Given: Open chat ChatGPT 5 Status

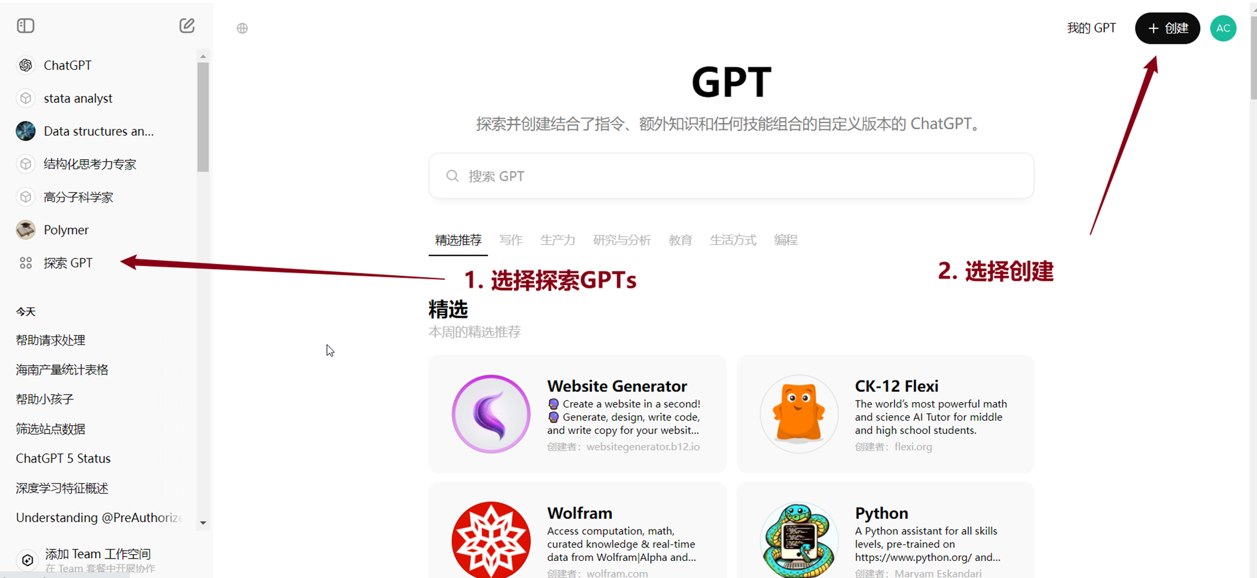Looking at the screenshot, I should (63, 458).
